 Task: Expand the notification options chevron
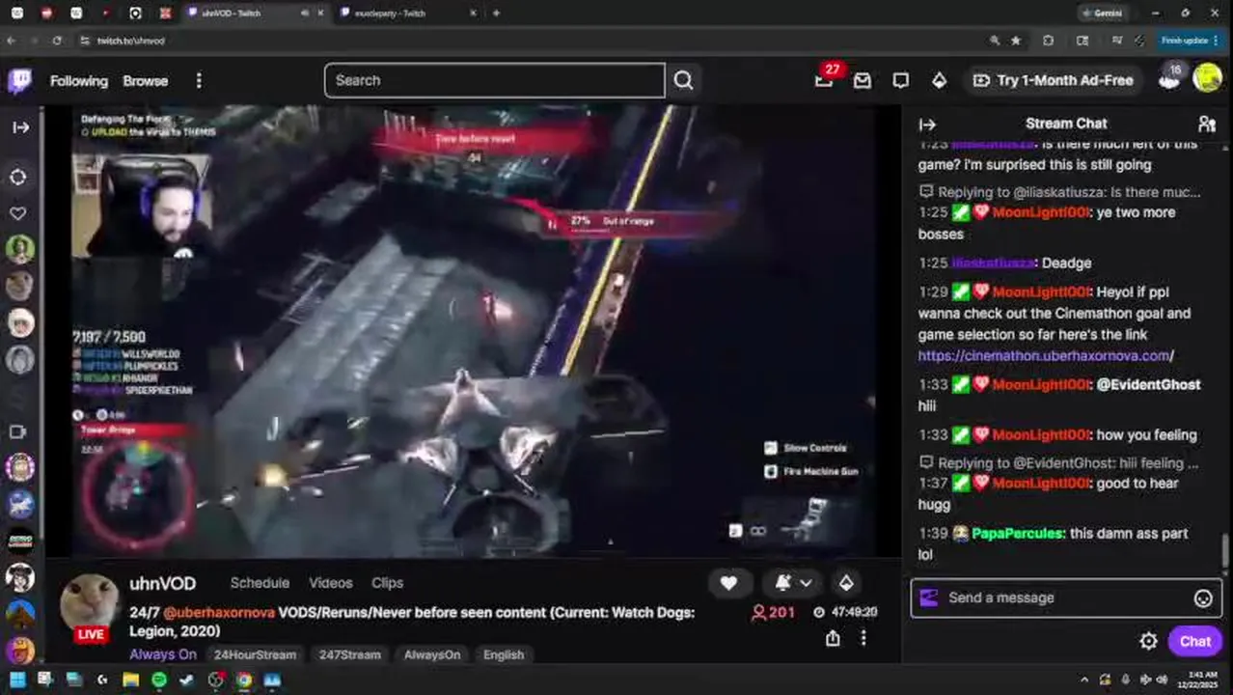click(x=806, y=583)
